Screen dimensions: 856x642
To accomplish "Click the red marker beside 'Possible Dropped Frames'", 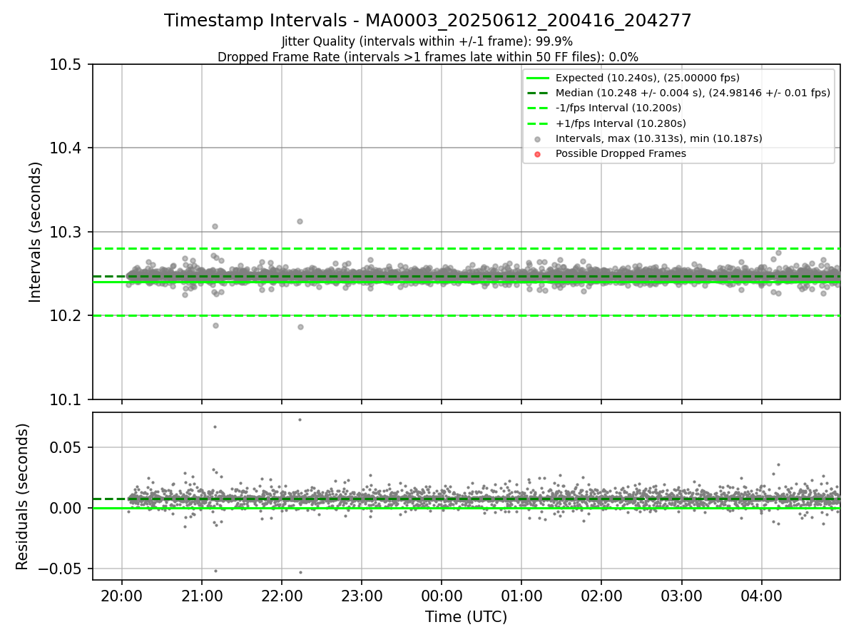I will click(x=538, y=154).
